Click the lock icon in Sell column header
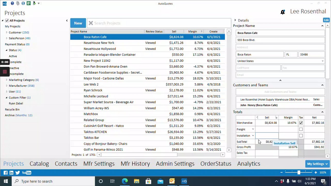Screen dimensions: 331x186 coord(276,118)
